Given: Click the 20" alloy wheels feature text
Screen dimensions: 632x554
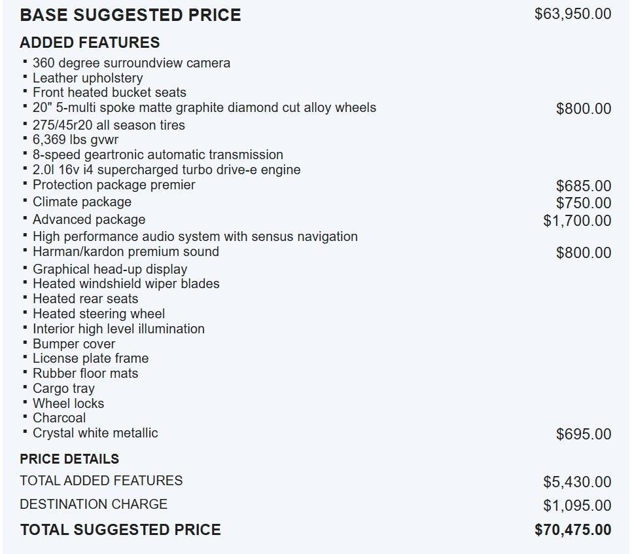Looking at the screenshot, I should [x=204, y=107].
